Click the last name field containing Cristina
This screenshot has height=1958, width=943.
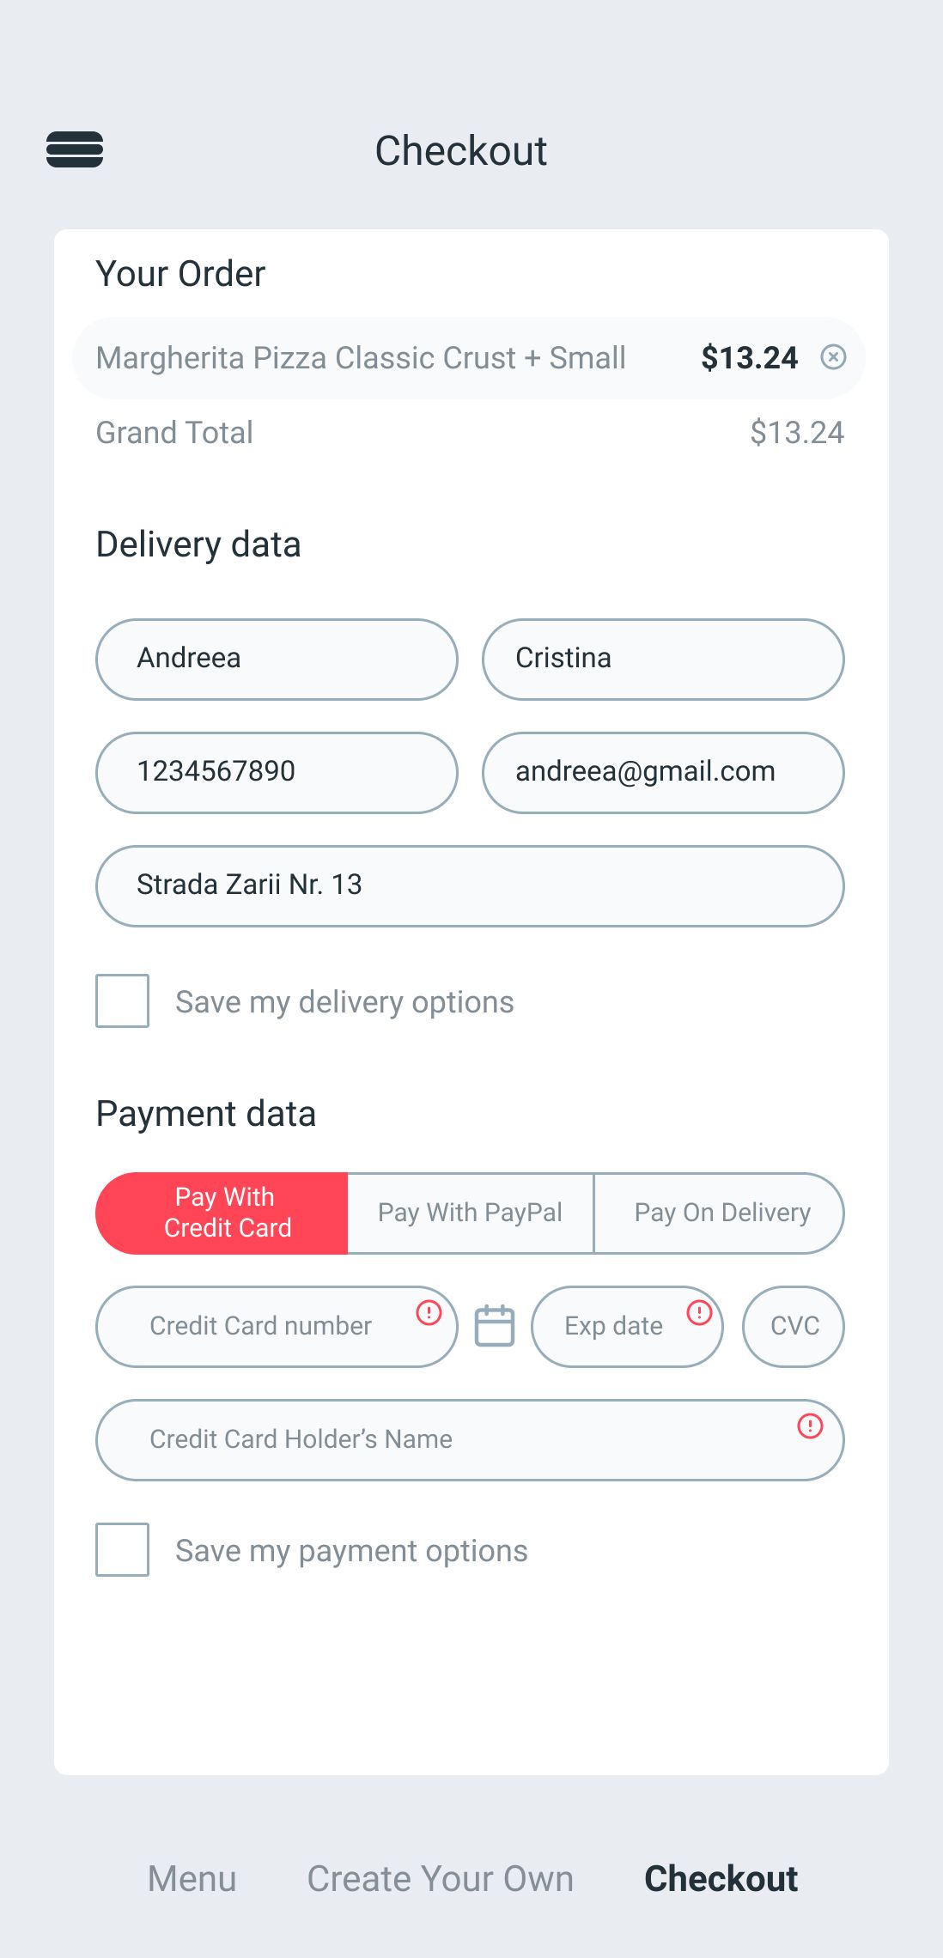[x=663, y=660]
